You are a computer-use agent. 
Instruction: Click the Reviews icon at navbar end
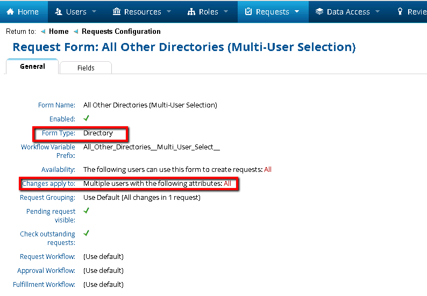click(x=400, y=12)
